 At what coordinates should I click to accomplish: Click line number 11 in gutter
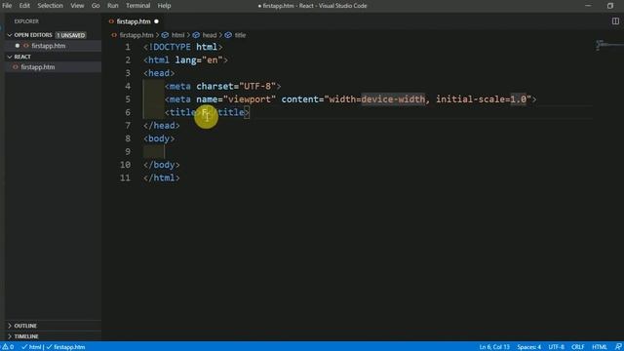coord(125,177)
